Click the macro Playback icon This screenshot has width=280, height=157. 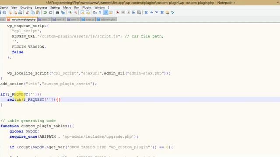pos(128,13)
